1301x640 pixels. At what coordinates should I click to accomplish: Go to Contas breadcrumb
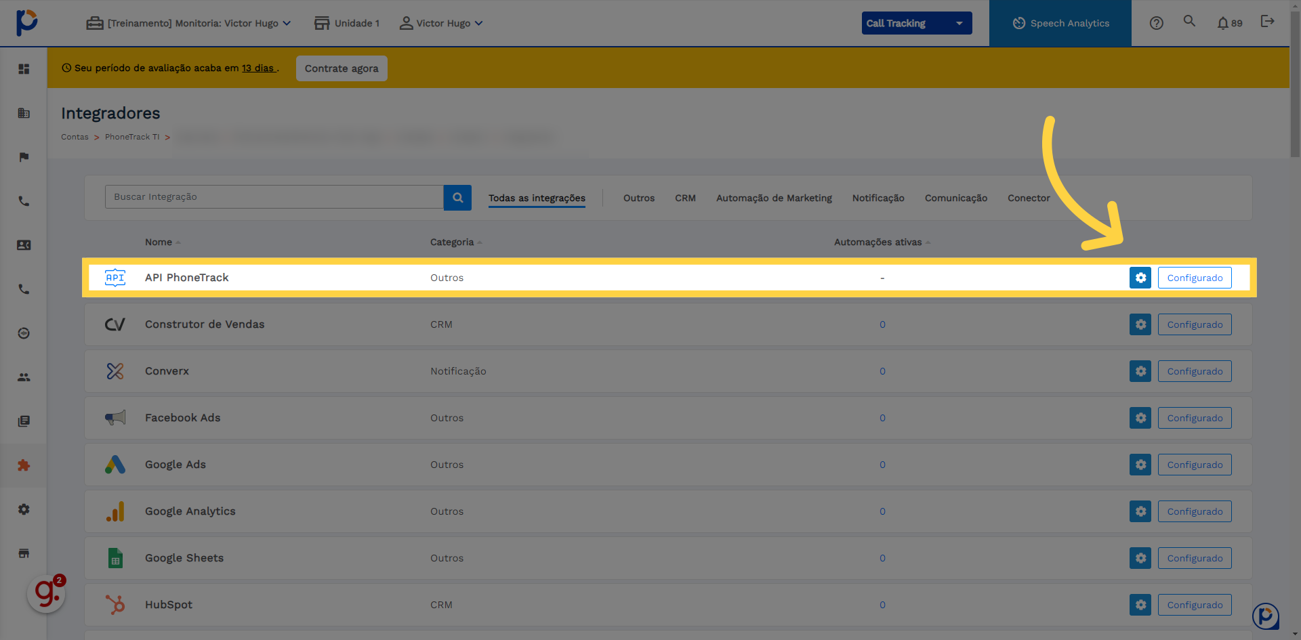pos(75,137)
